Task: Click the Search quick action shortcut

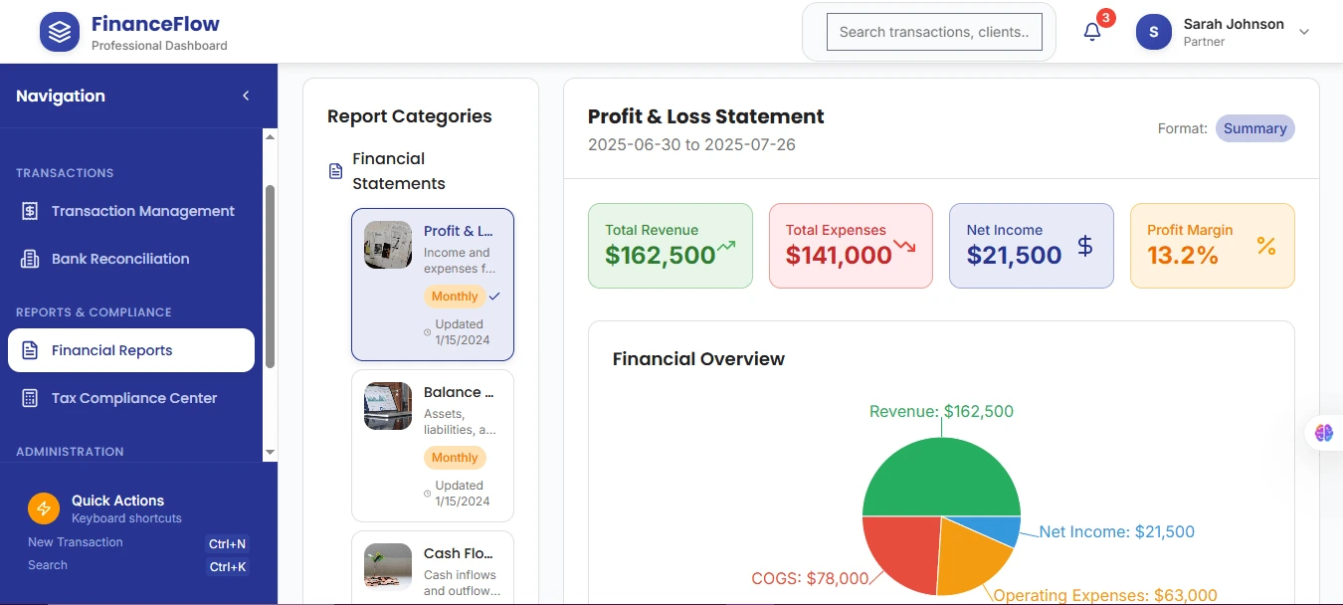Action: tap(47, 564)
